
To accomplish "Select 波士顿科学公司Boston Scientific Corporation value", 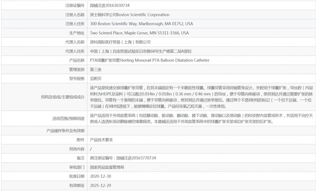I will click(130, 14).
